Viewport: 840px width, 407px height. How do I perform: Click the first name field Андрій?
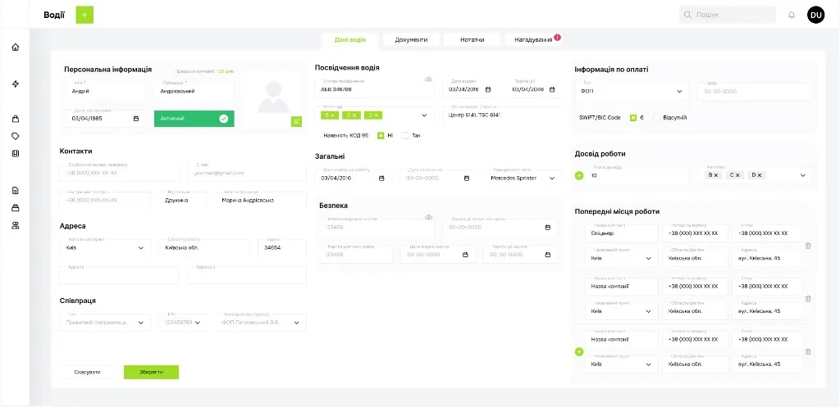point(106,91)
